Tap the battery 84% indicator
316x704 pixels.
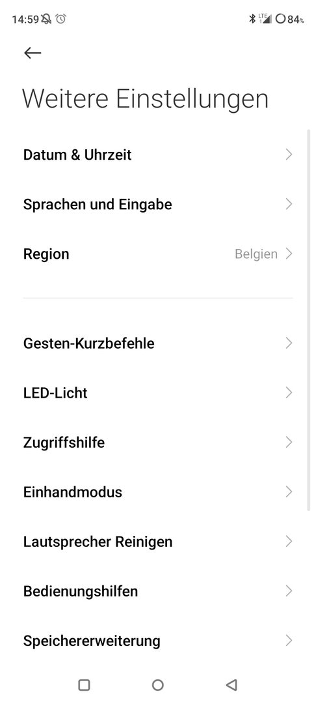pos(290,19)
